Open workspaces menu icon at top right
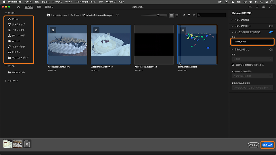Viewport: 276px width, 155px height. point(264,7)
